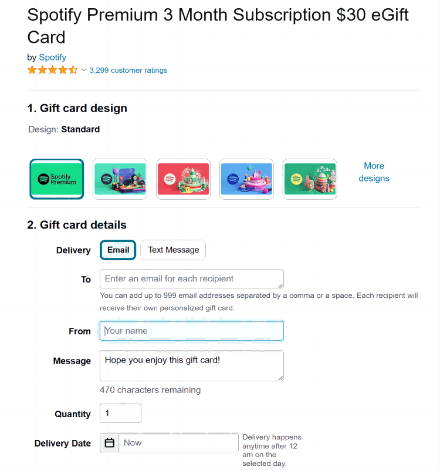Screen dimensions: 440x470
Task: Open the Delivery Date field showing Now
Action: coord(179,443)
